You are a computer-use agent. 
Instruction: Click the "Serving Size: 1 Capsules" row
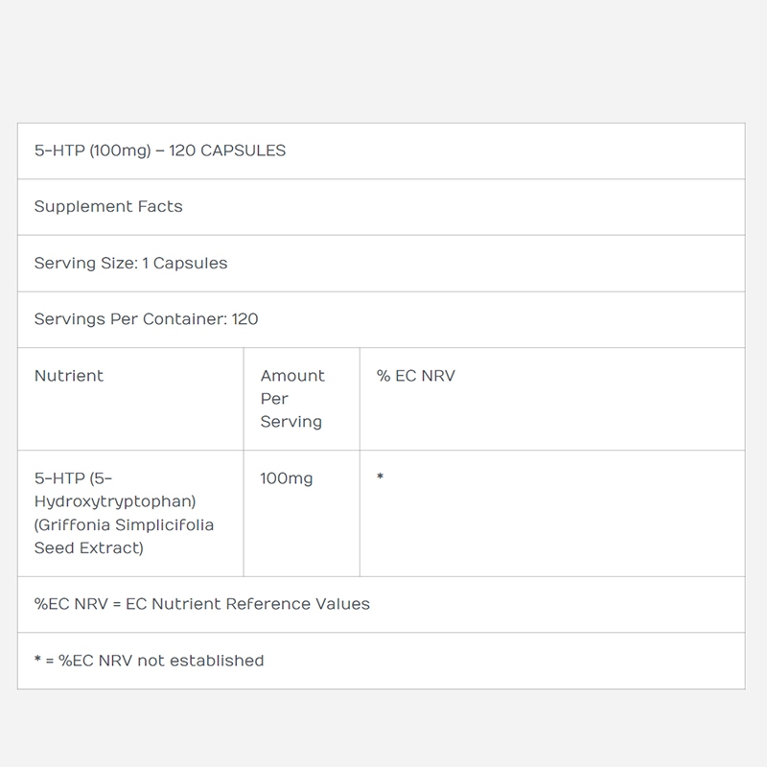[x=131, y=263]
